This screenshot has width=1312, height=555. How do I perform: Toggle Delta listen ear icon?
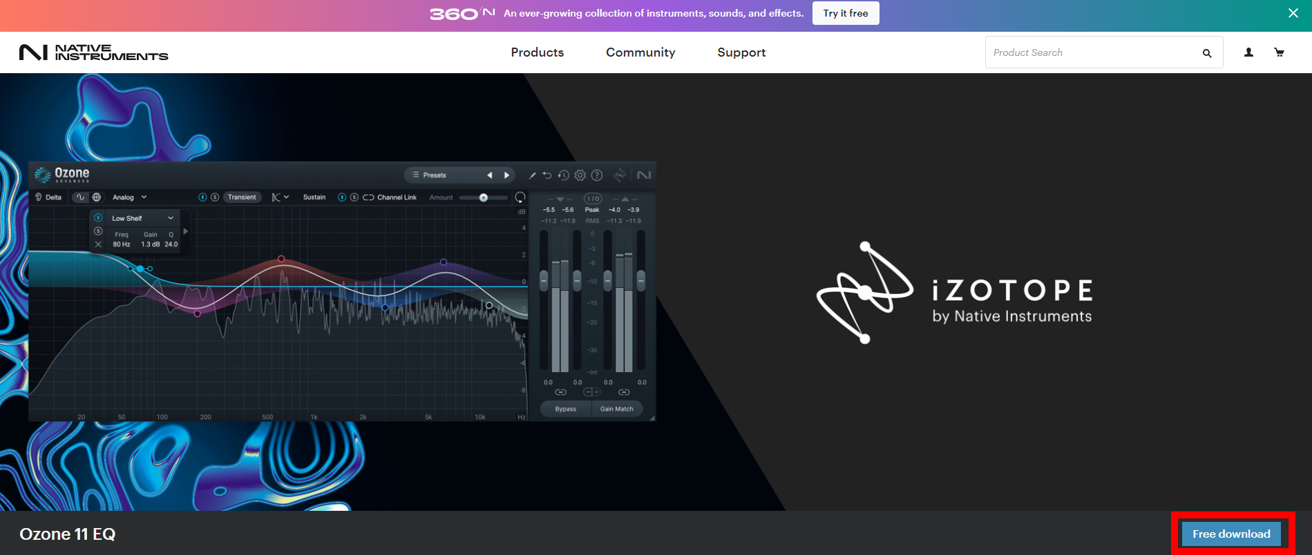(39, 197)
